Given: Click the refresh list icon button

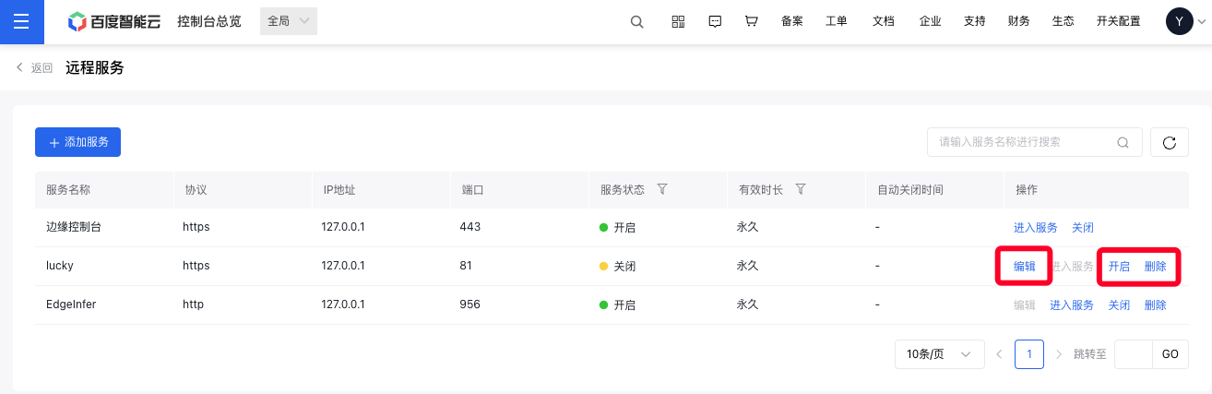Looking at the screenshot, I should pyautogui.click(x=1170, y=142).
